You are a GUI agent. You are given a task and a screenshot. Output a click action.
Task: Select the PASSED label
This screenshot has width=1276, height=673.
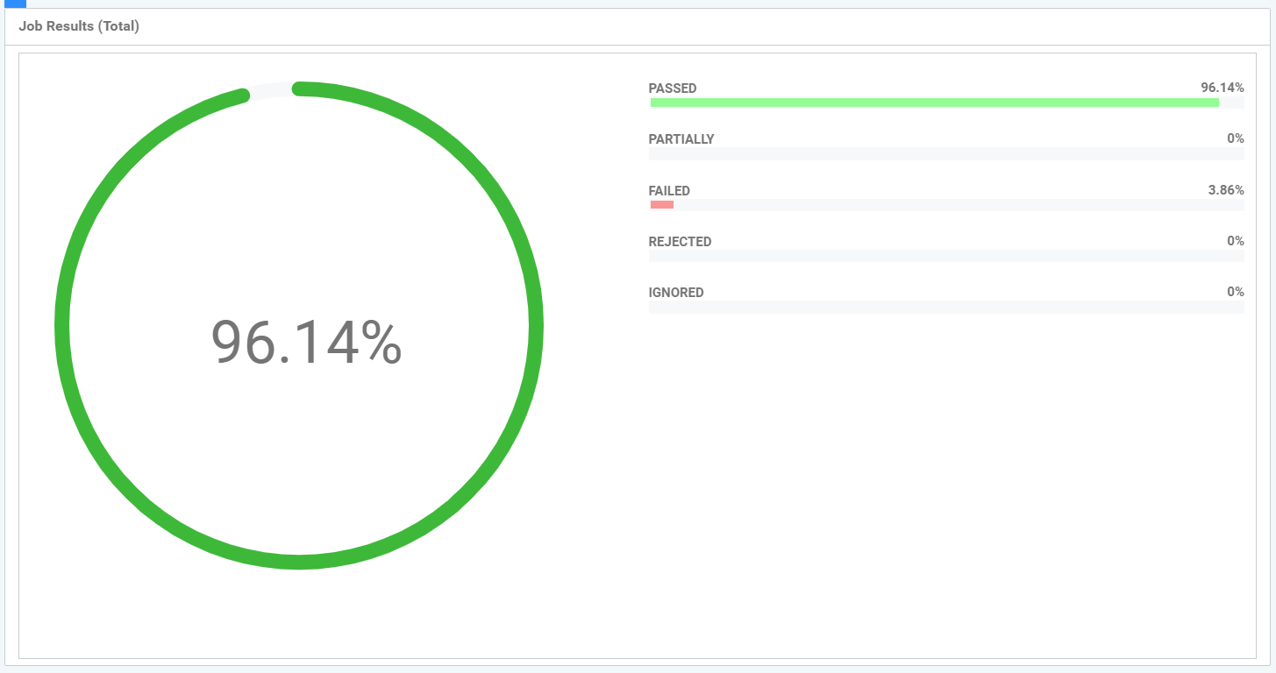coord(672,89)
